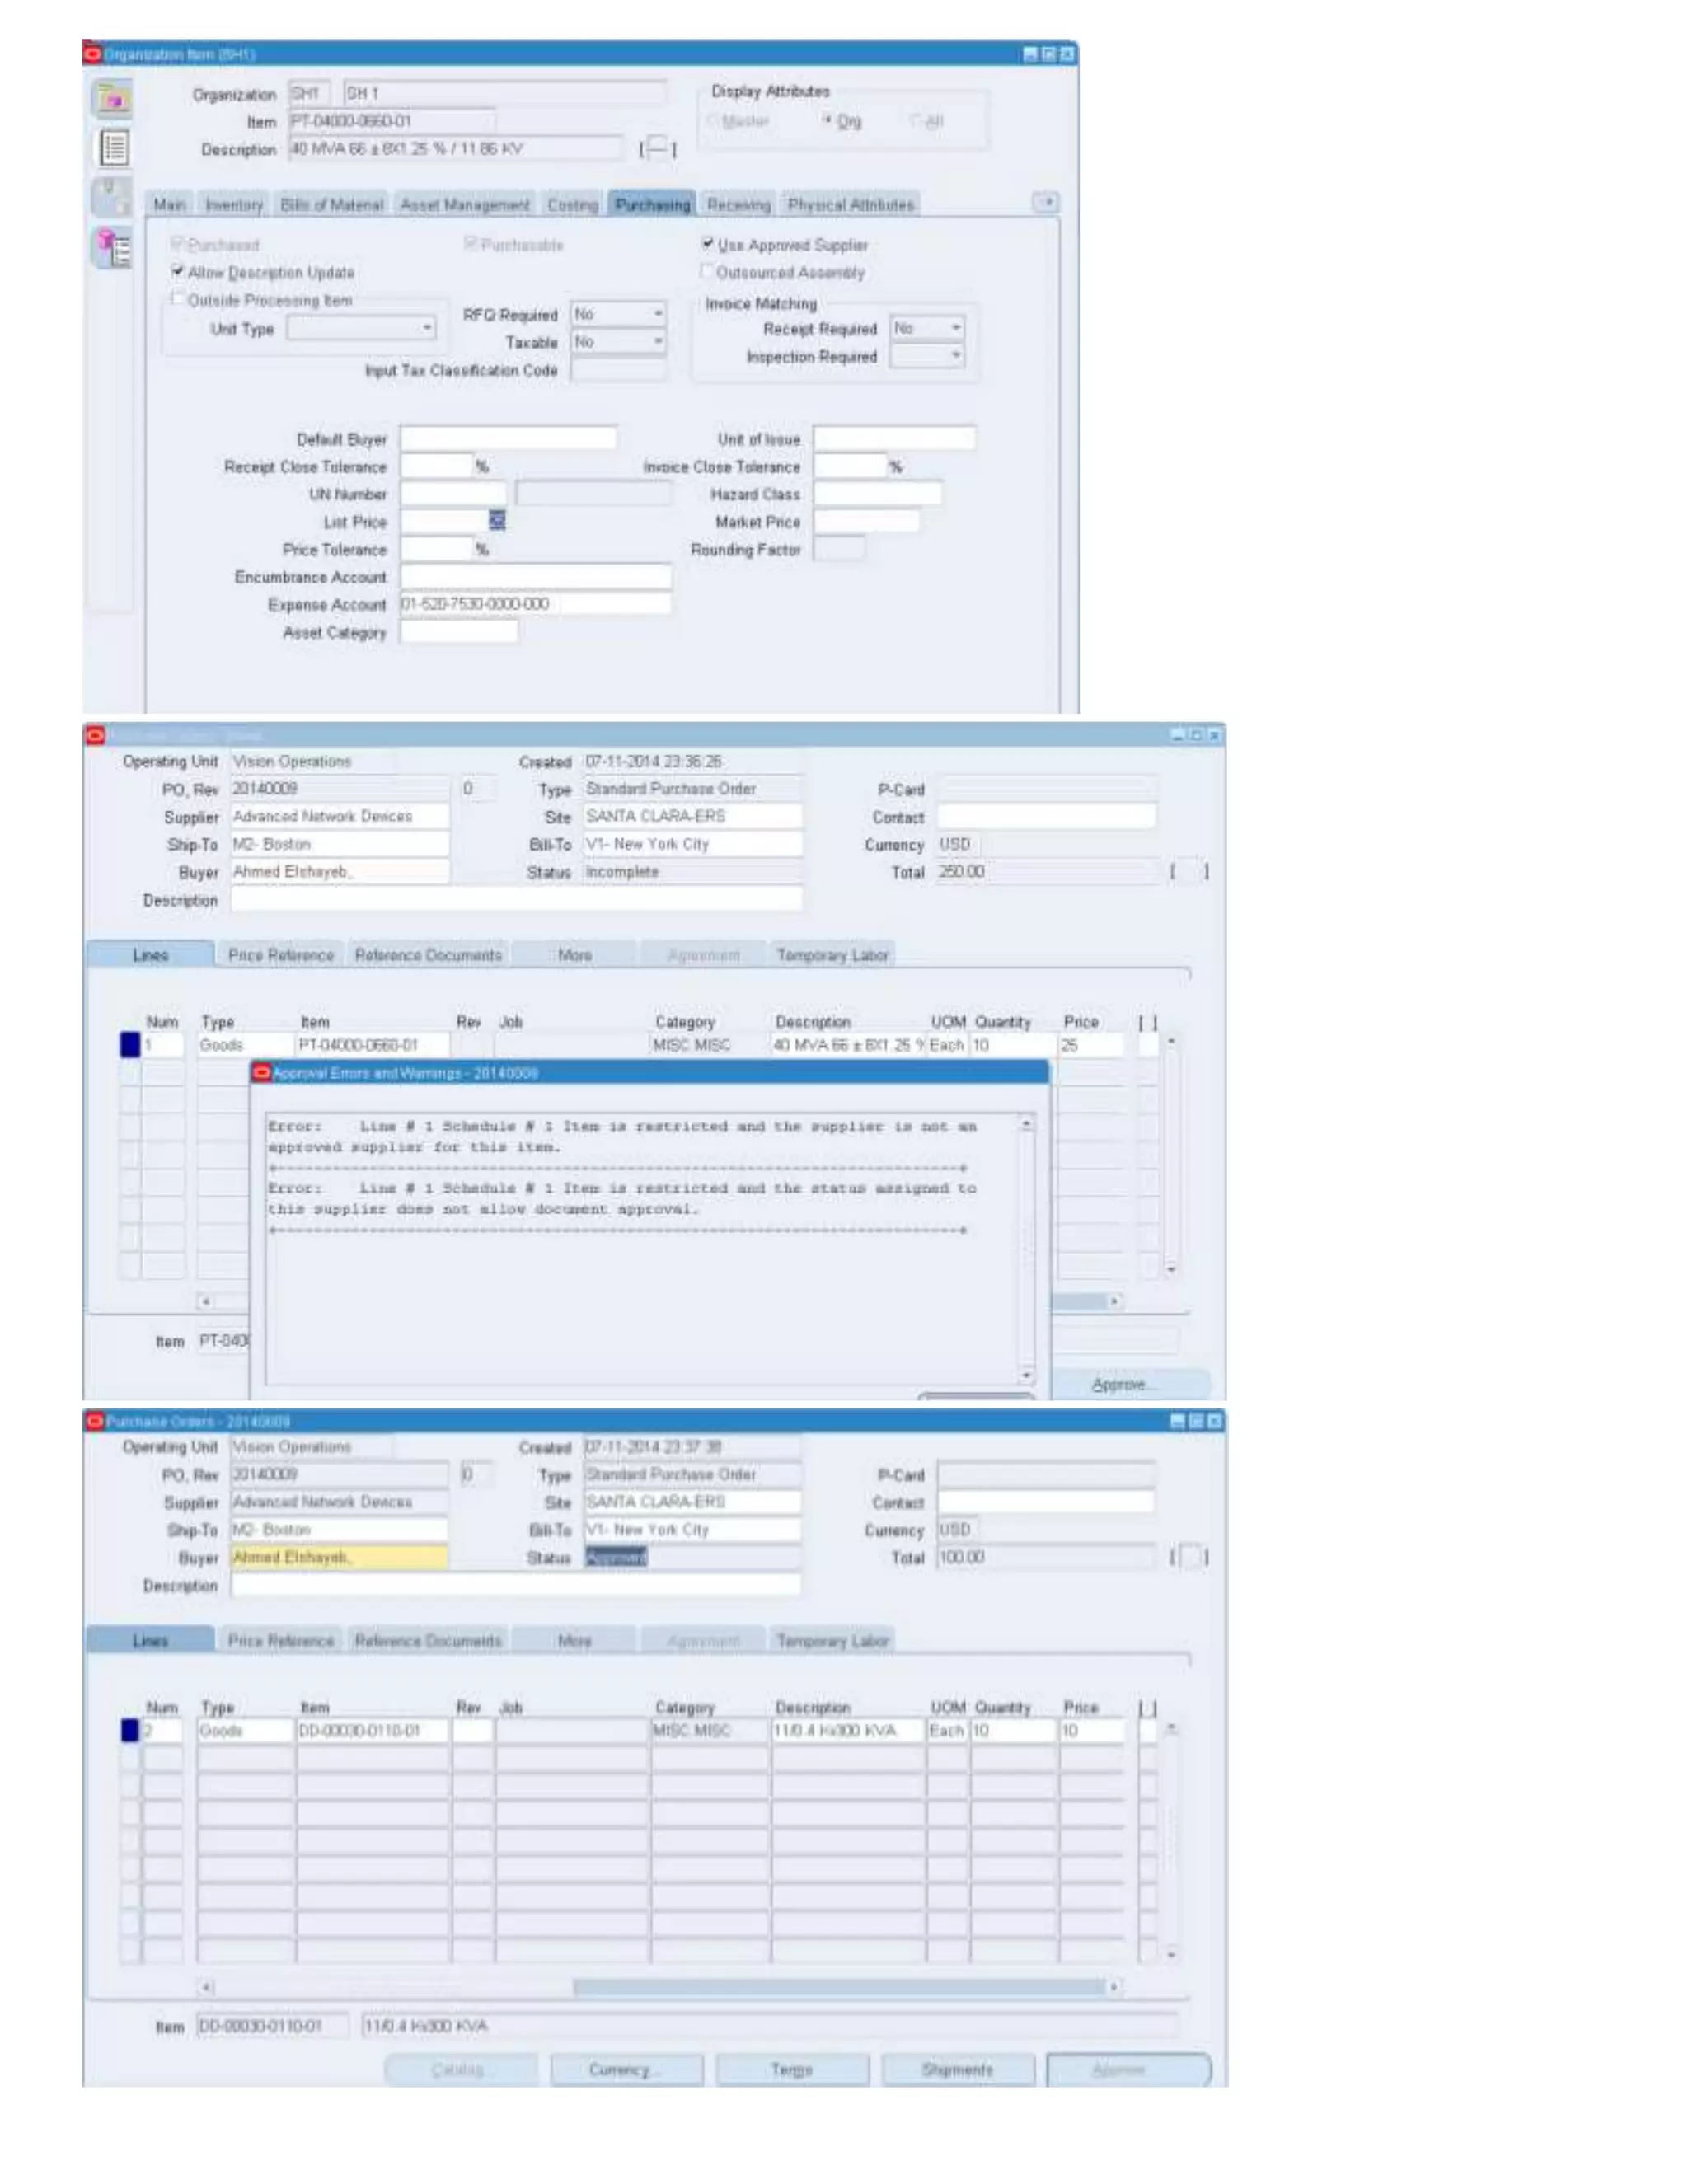Click the grayed tools icon in sidebar
Screen dimensions: 1688x2184
[113, 196]
